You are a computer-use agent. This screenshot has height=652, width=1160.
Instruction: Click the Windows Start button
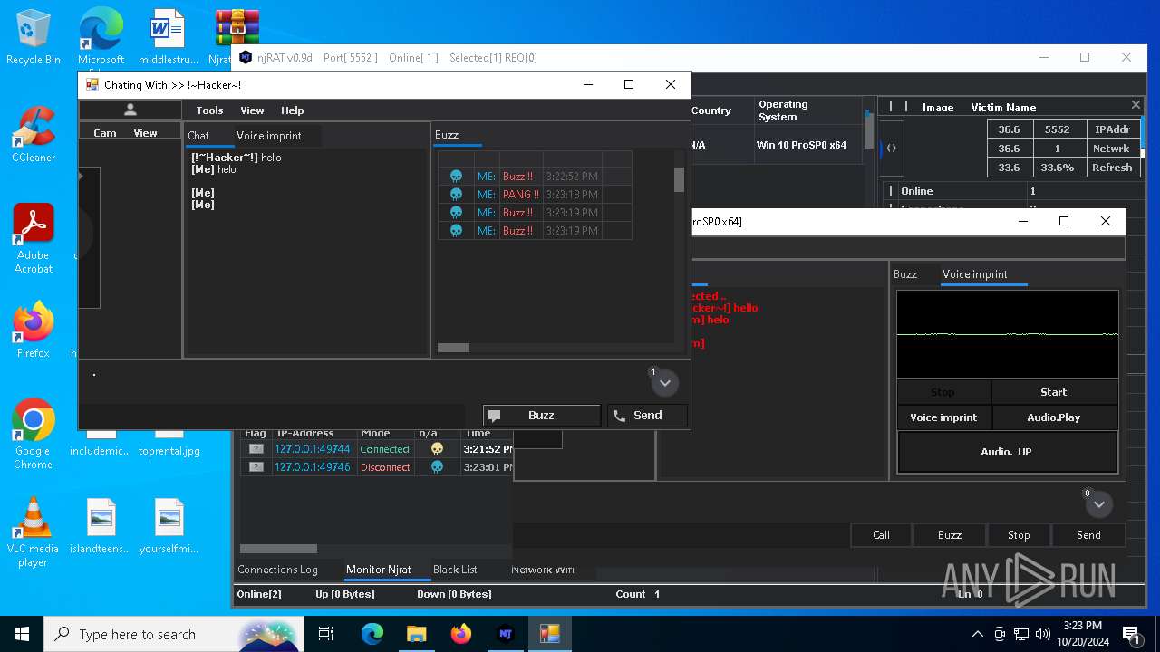click(22, 634)
